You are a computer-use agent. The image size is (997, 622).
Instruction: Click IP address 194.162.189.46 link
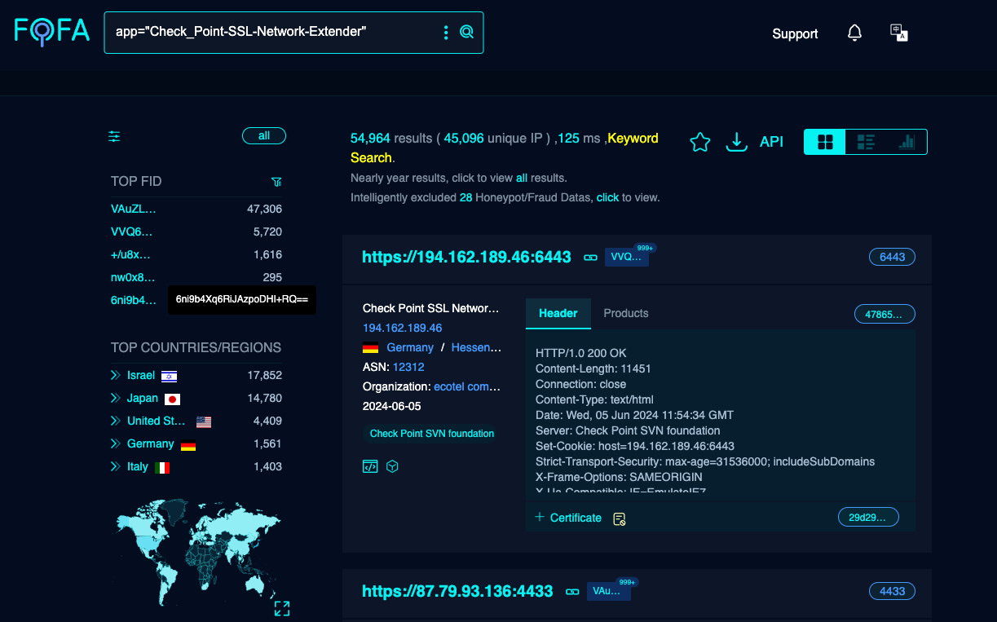[403, 328]
